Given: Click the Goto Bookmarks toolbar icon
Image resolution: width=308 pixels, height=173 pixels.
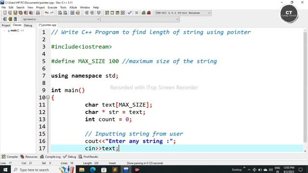Looking at the screenshot, I should pyautogui.click(x=15, y=19).
